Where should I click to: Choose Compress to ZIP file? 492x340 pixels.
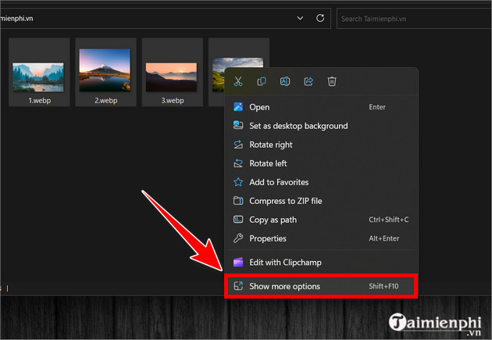point(323,201)
